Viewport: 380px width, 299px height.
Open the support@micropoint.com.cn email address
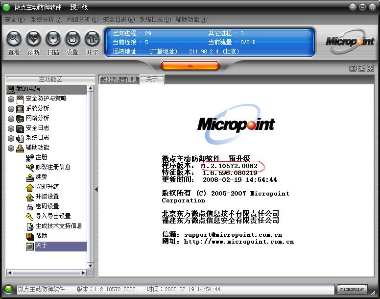tap(233, 235)
